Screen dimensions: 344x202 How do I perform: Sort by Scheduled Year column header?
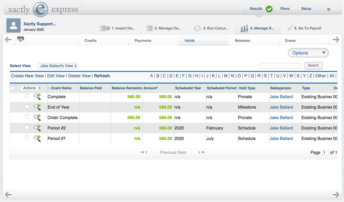point(188,88)
